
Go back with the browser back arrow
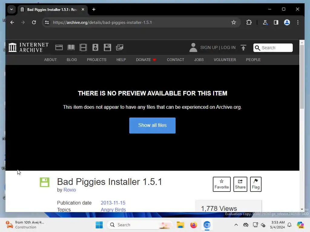[x=12, y=22]
